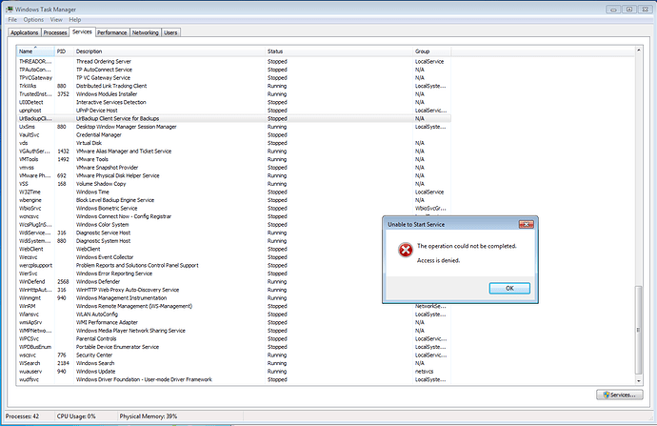657x426 pixels.
Task: Select the Windows Update row
Action: (x=234, y=372)
